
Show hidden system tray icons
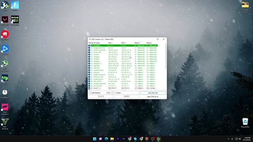tap(228, 139)
